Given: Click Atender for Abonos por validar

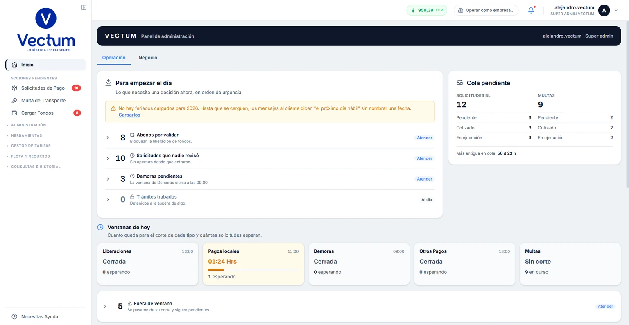Looking at the screenshot, I should 425,138.
